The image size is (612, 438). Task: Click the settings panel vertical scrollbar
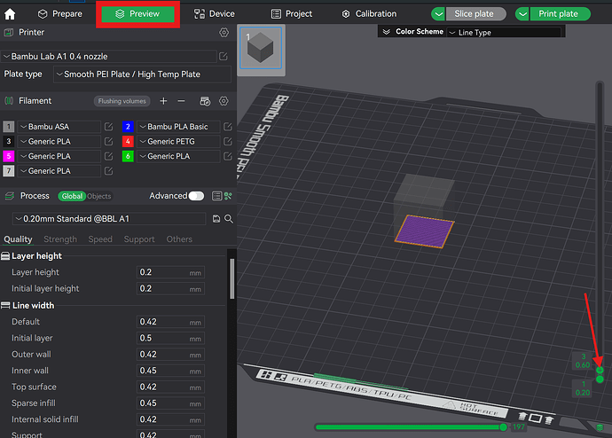point(232,279)
